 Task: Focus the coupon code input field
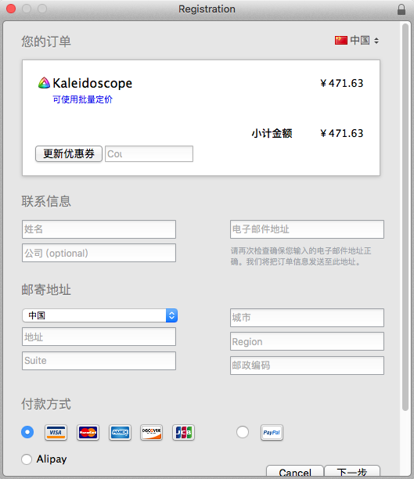(149, 153)
